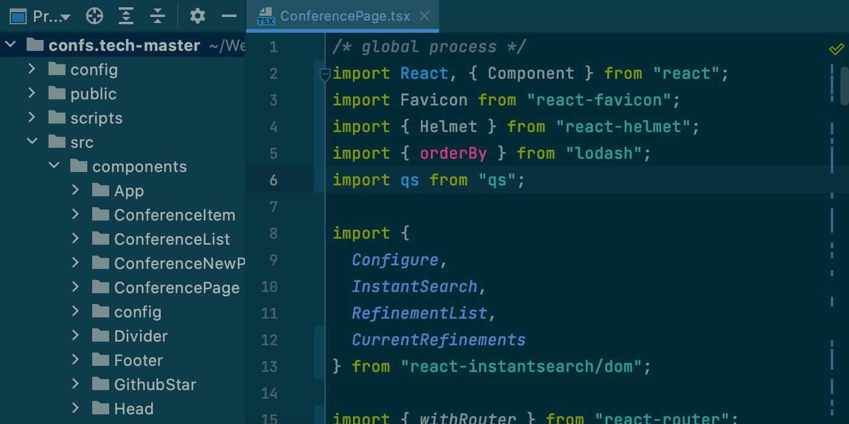
Task: Open the Project view dropdown
Action: 51,16
